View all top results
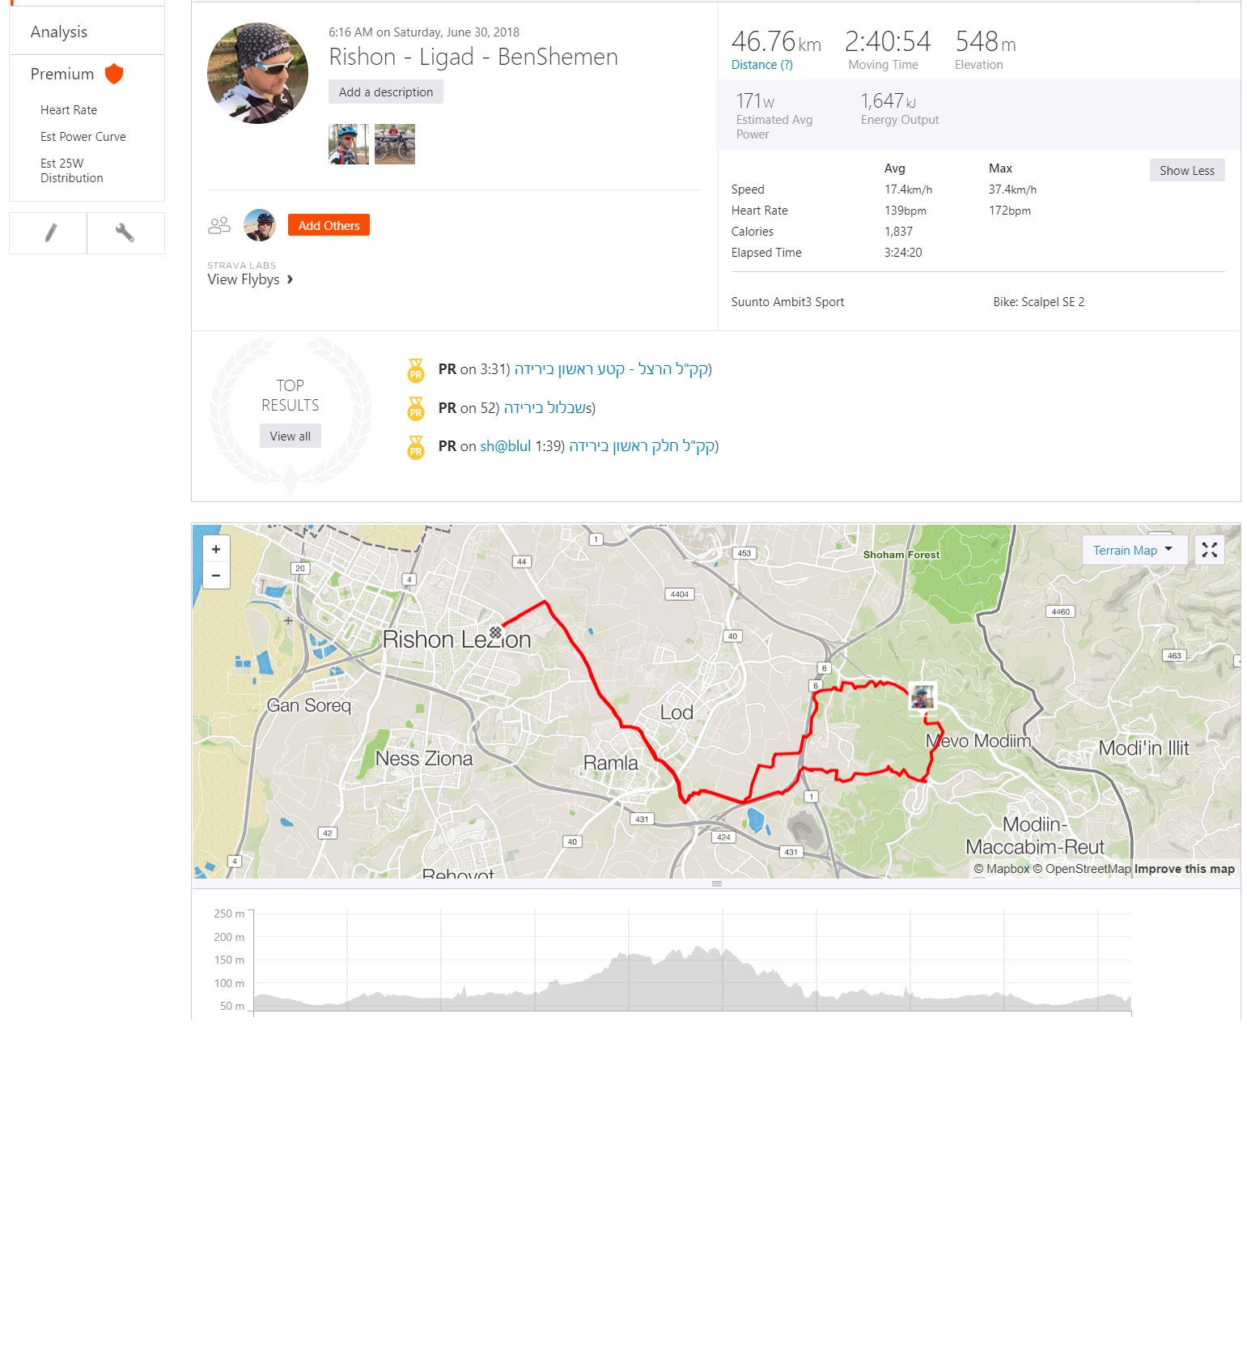Image resolution: width=1247 pixels, height=1371 pixels. pyautogui.click(x=290, y=436)
